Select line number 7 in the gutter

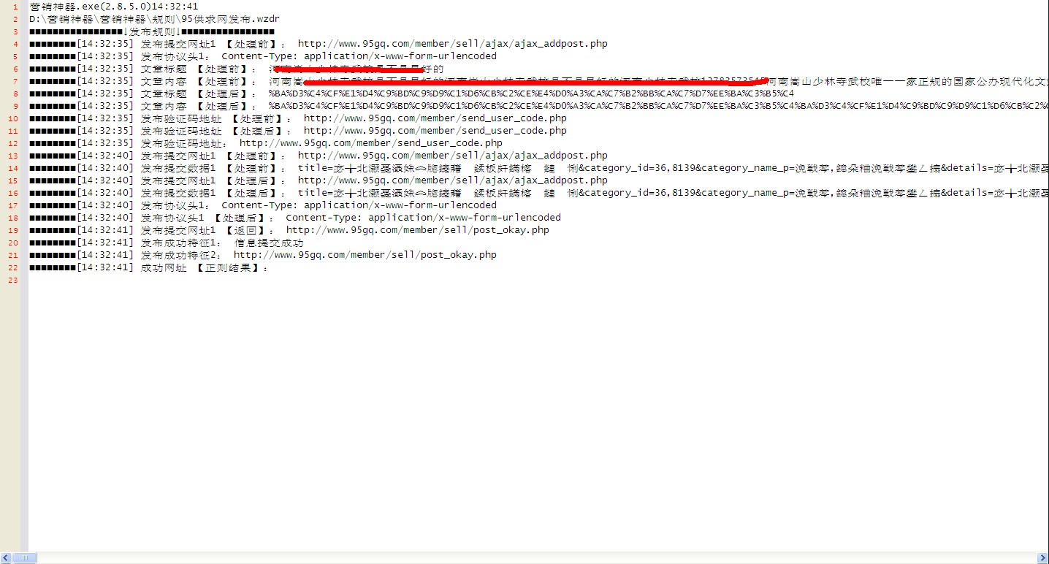point(15,81)
